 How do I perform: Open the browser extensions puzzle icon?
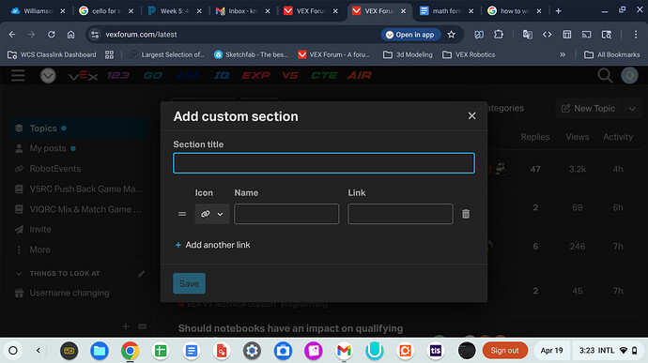tap(499, 35)
